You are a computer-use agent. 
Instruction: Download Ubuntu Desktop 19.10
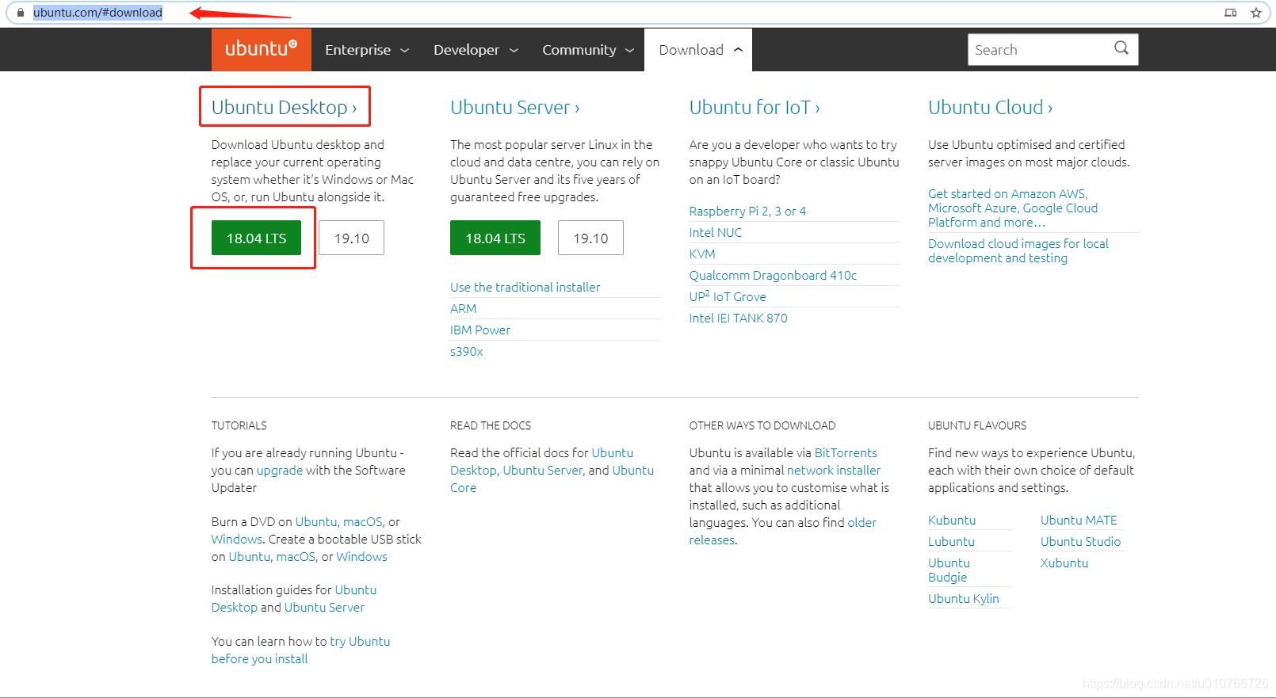[x=352, y=238]
